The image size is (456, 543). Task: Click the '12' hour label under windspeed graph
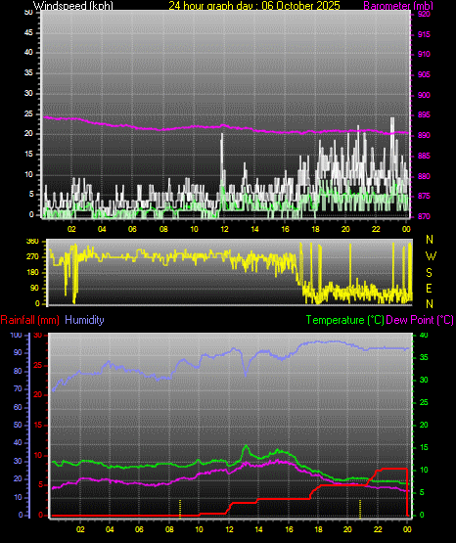tap(224, 229)
